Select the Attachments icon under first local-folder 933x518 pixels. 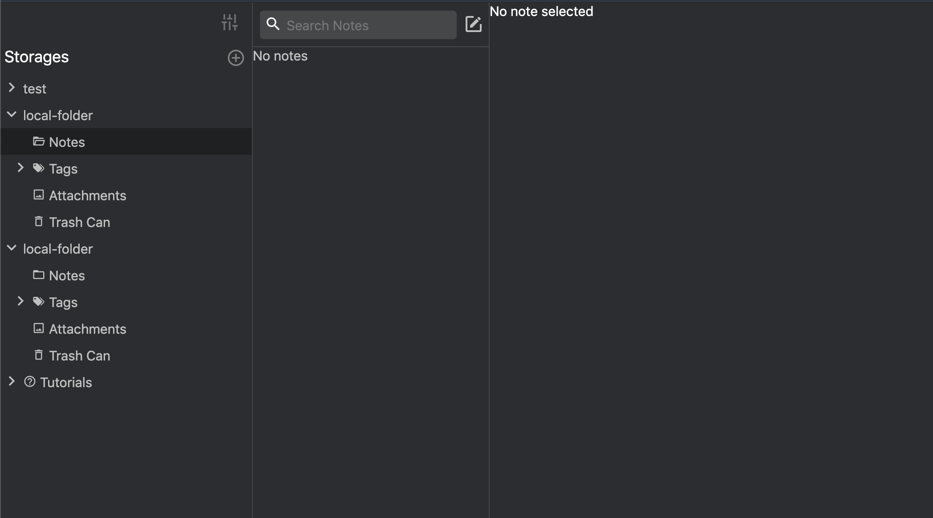pos(39,195)
